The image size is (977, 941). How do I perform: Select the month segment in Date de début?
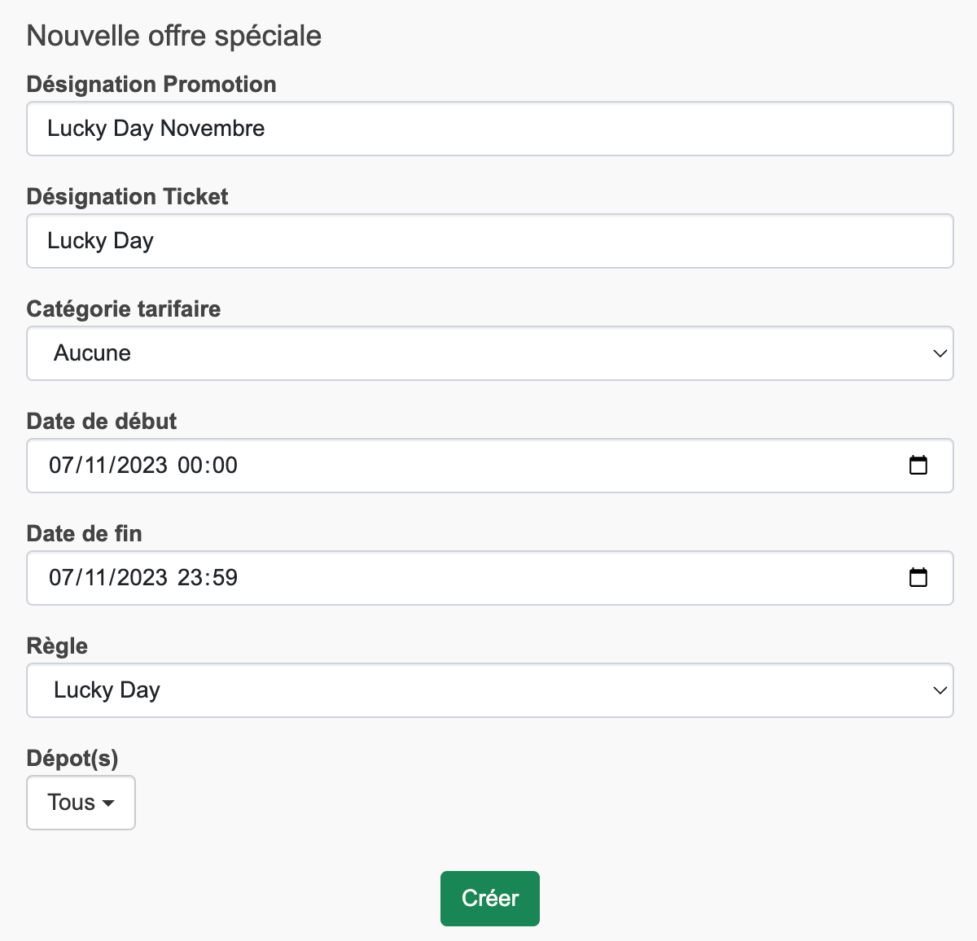tap(94, 466)
